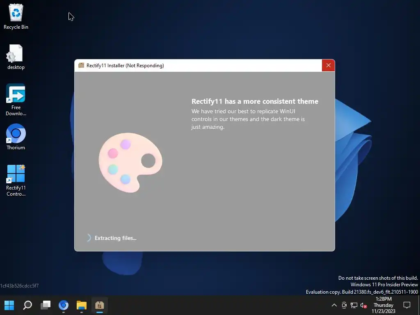Select the Thorium browser desktop shortcut
Viewport: 420px width, 315px height.
pos(16,137)
